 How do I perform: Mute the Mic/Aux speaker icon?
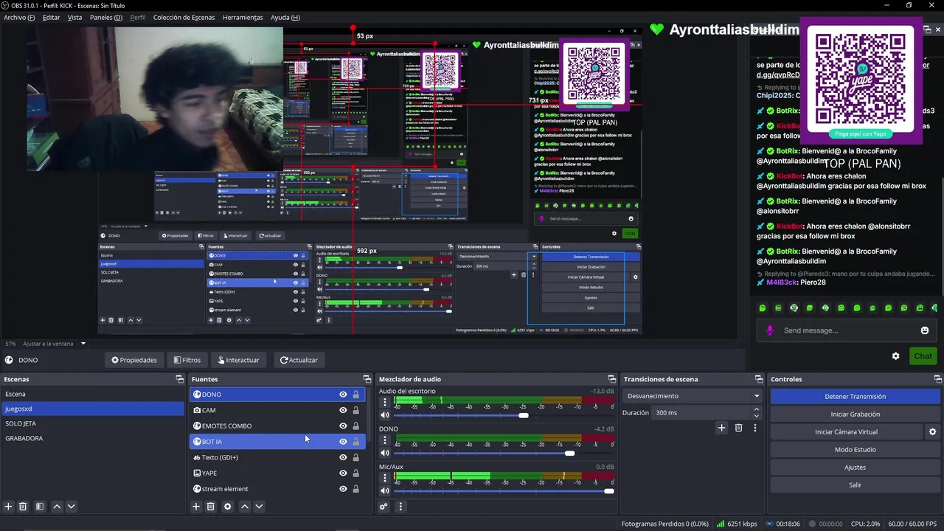tap(384, 491)
